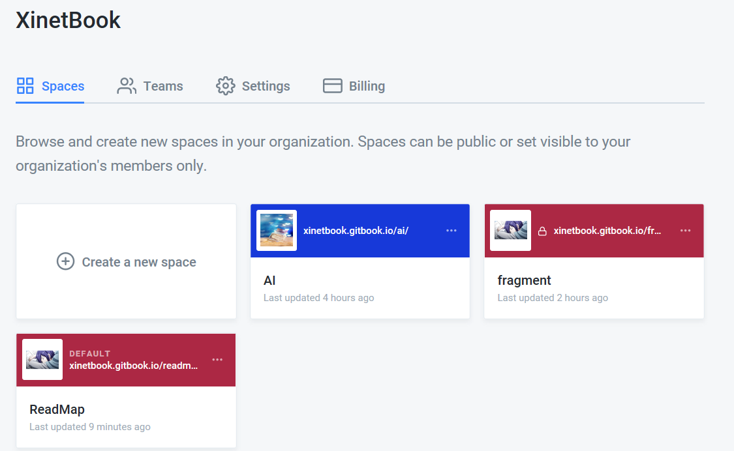Go to the Settings tab
Image resolution: width=734 pixels, height=451 pixels.
(266, 86)
